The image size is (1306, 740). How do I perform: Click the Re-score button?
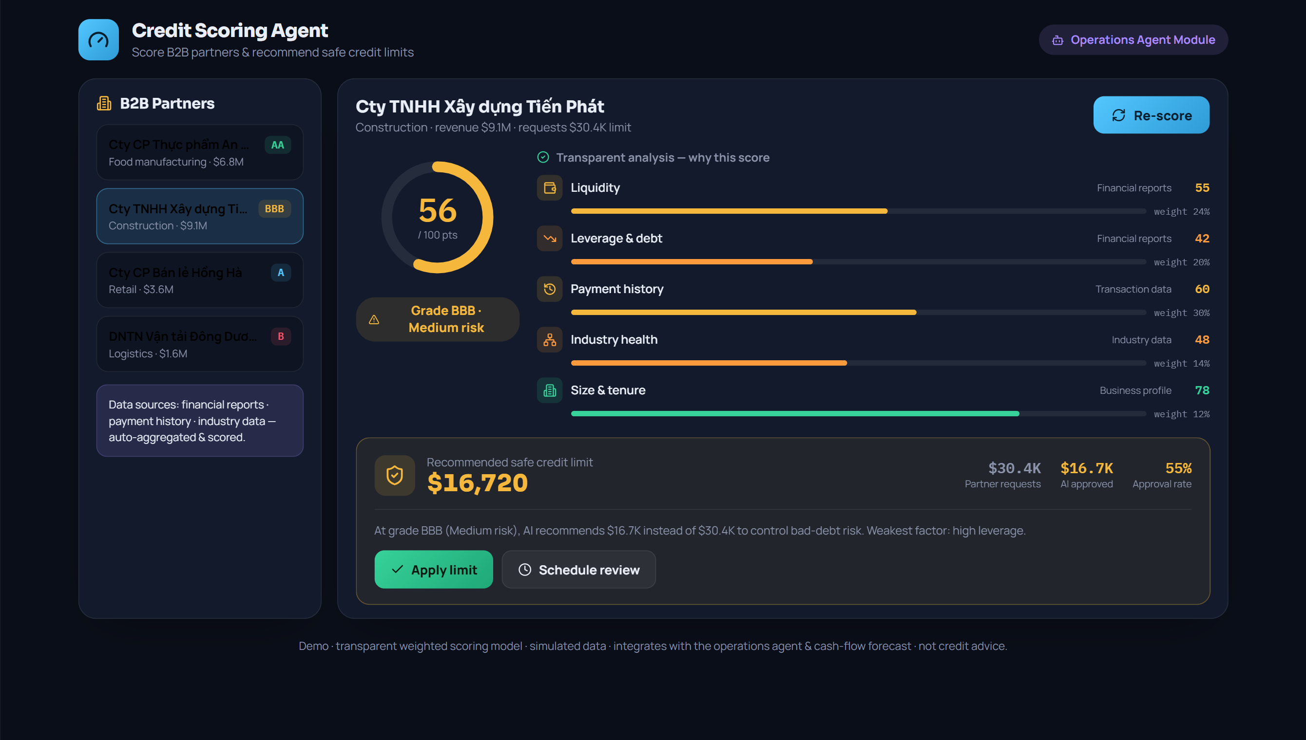tap(1152, 115)
